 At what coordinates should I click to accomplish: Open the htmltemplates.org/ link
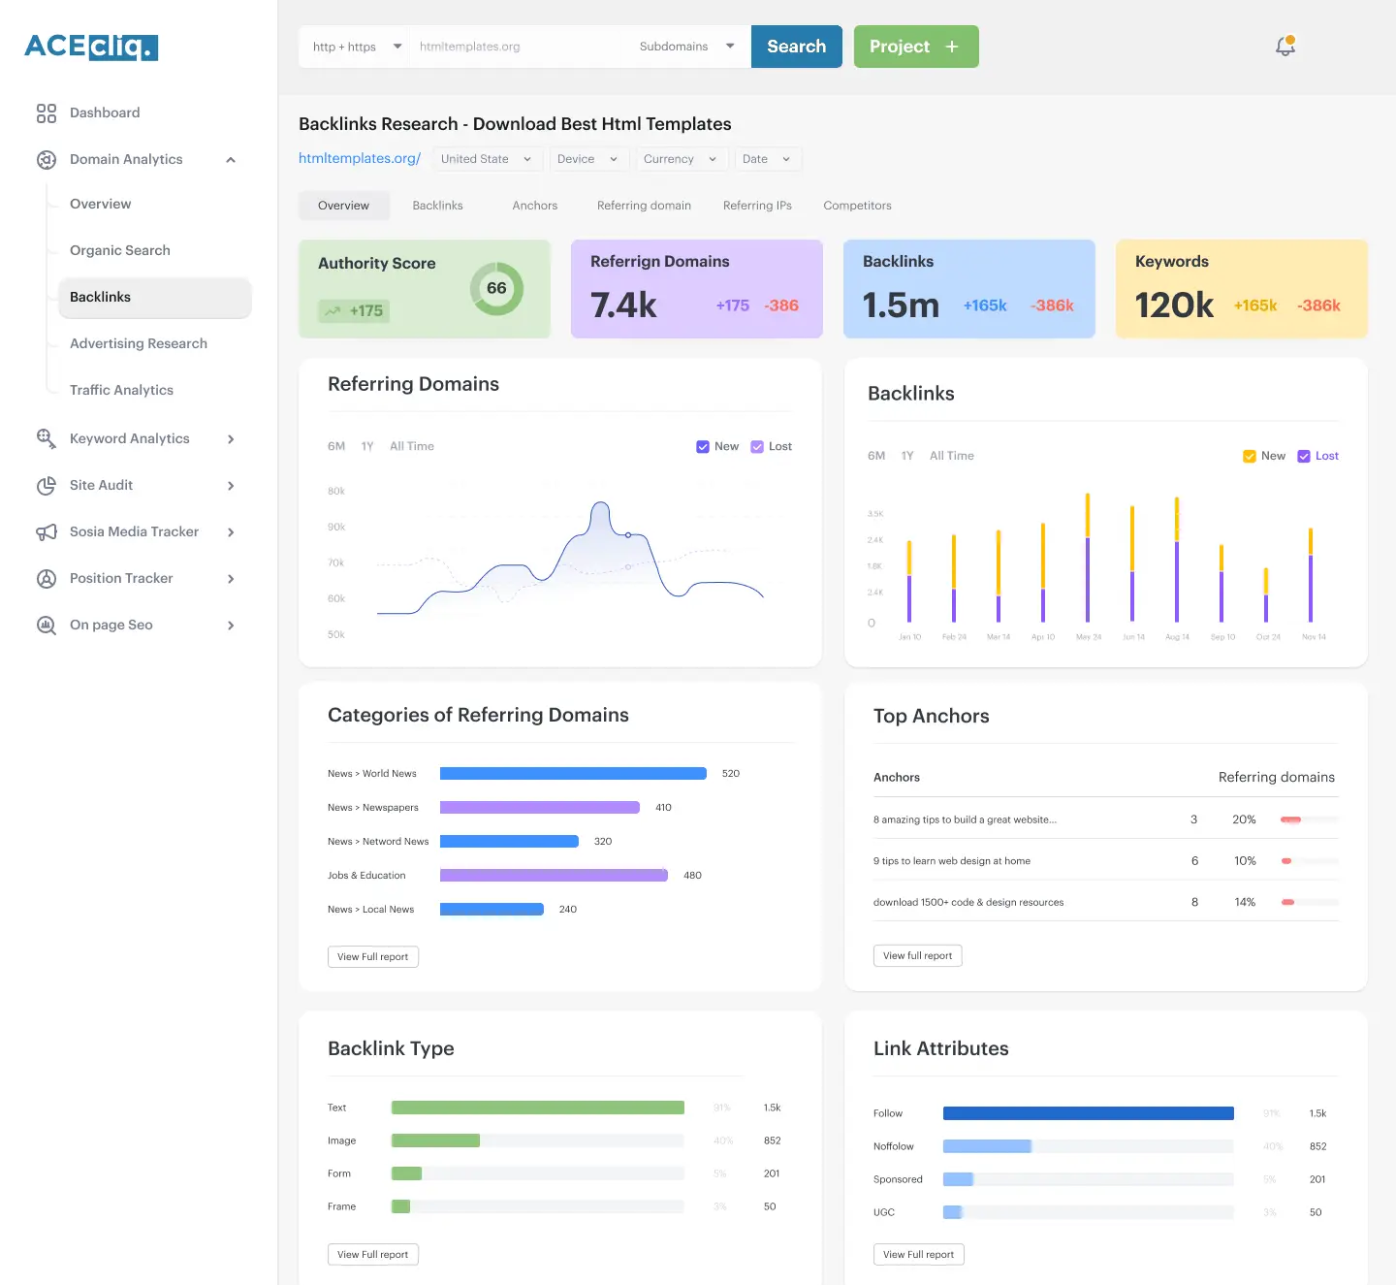(360, 158)
